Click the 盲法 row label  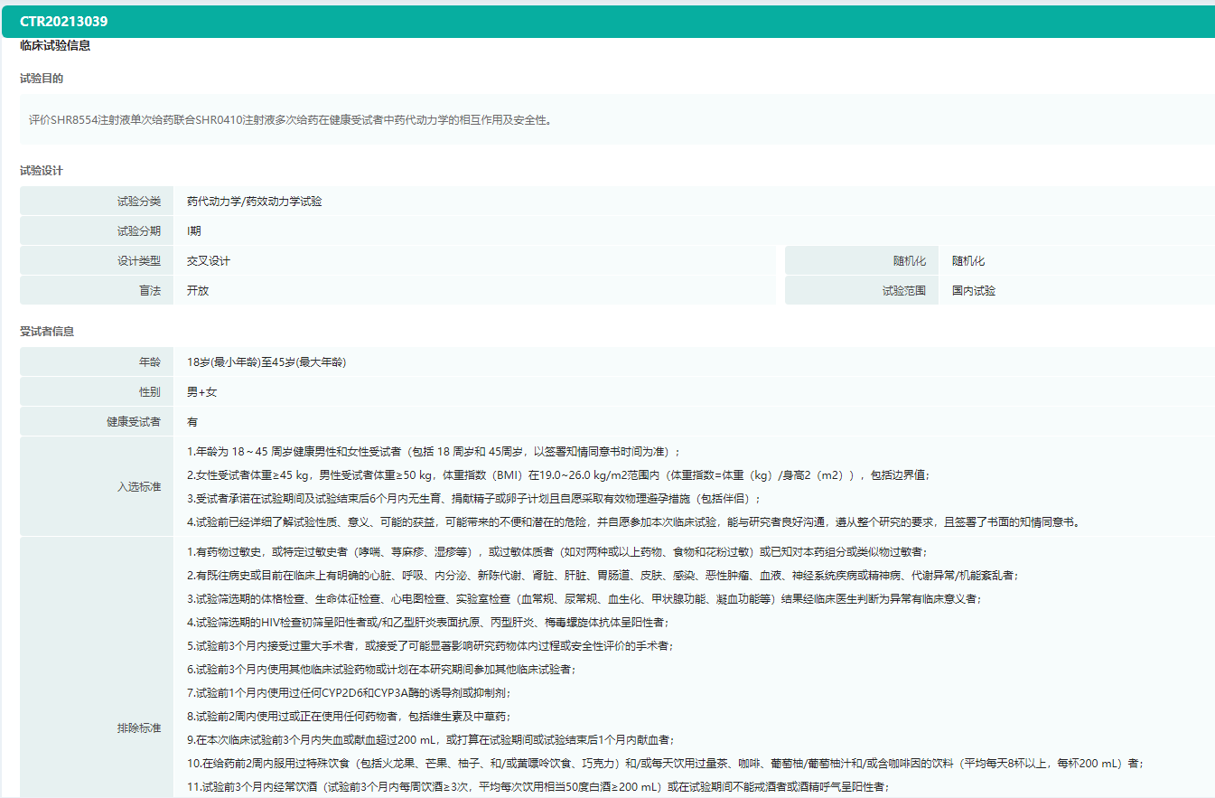click(x=149, y=291)
